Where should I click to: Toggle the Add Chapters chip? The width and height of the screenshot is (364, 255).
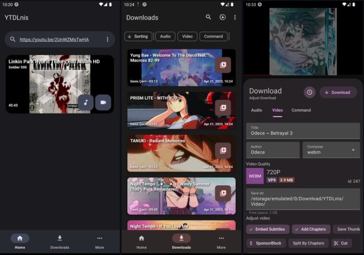tap(311, 229)
